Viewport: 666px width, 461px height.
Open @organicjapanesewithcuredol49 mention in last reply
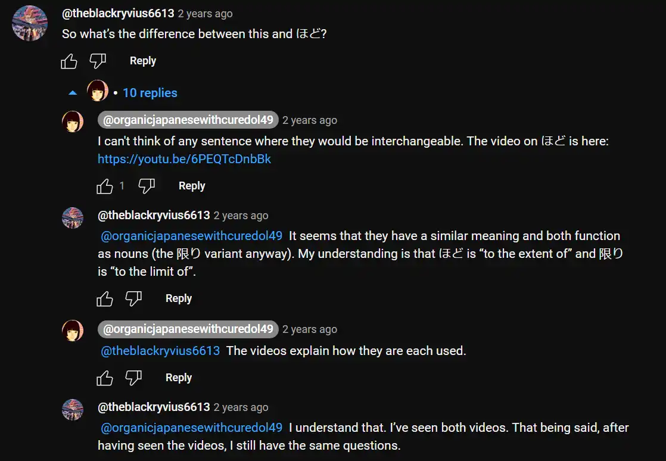[x=191, y=428]
